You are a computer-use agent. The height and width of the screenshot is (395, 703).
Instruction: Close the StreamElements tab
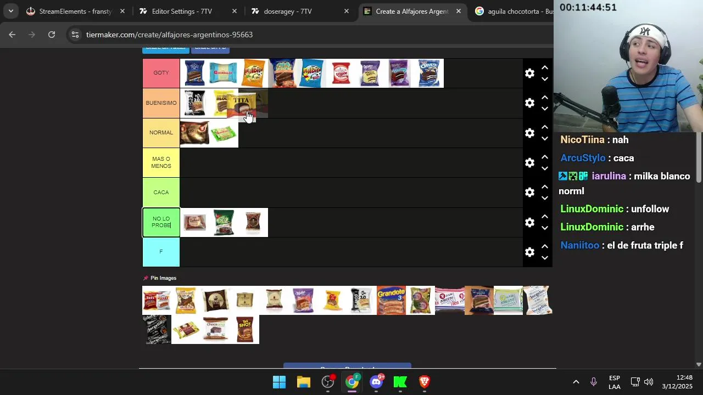(122, 11)
